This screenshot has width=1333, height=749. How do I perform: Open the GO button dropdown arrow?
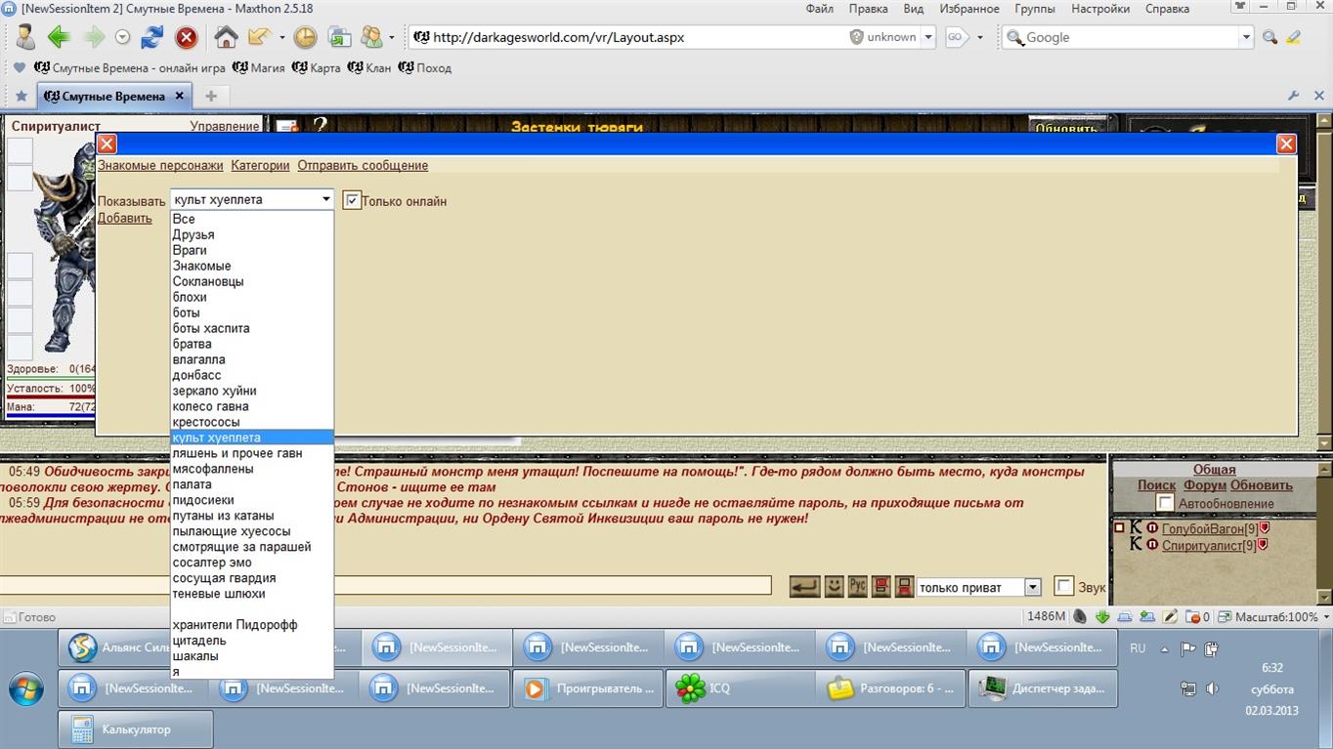point(981,37)
